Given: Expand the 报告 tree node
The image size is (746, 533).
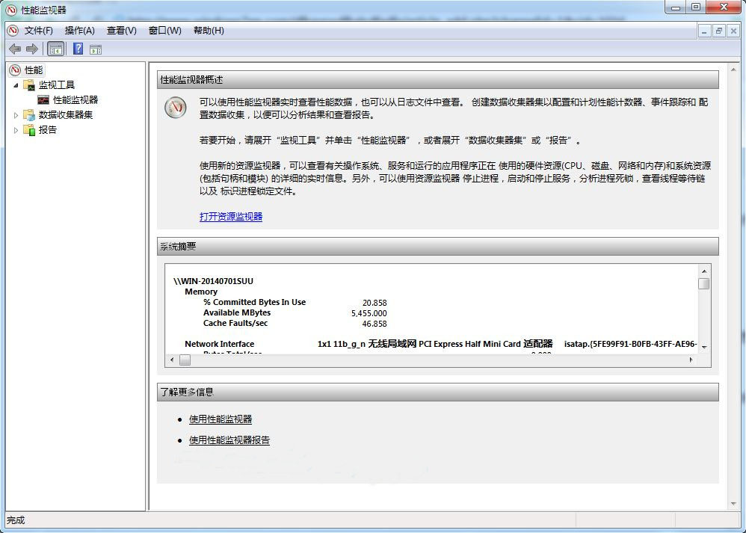Looking at the screenshot, I should pos(15,129).
